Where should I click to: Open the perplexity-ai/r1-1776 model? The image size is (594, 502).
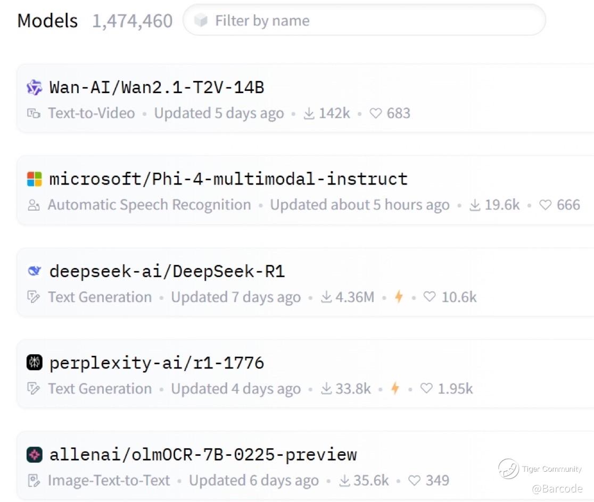(157, 363)
